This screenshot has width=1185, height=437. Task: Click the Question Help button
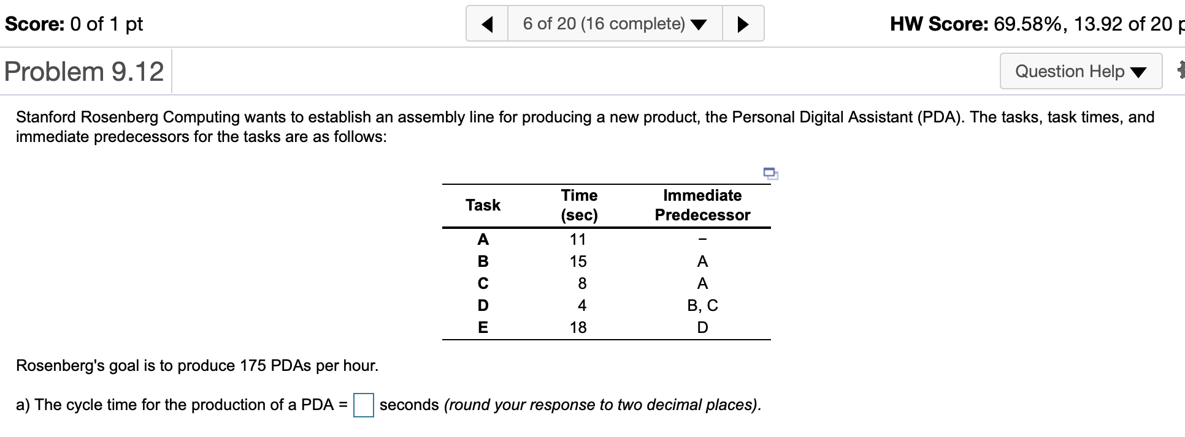click(x=1081, y=72)
